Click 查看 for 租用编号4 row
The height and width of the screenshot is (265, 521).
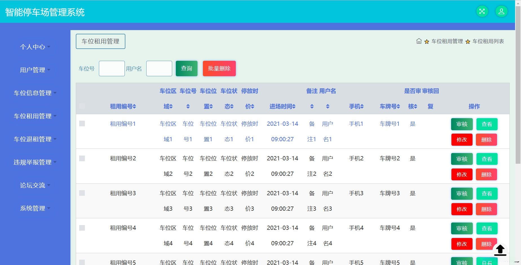[x=487, y=228]
